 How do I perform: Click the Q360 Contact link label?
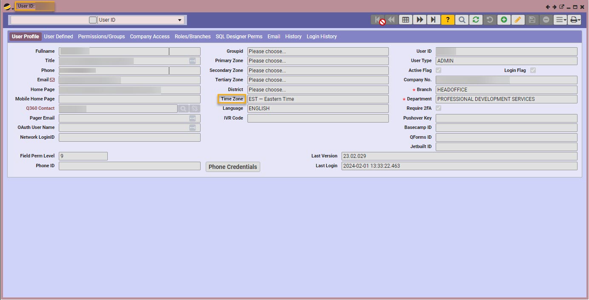point(40,109)
